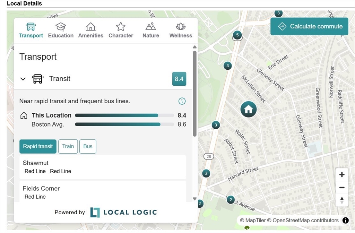Open the Amenities house icon

pyautogui.click(x=90, y=27)
